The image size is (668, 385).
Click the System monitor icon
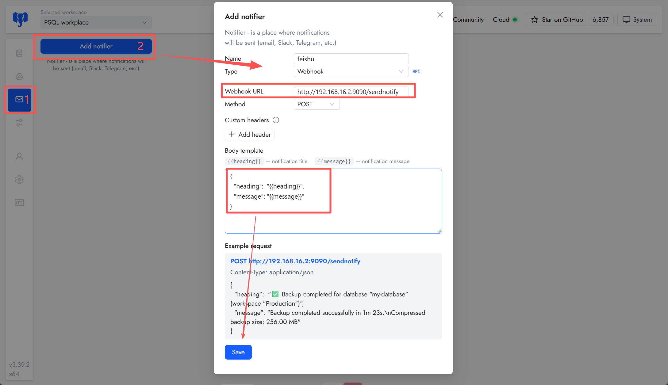[626, 20]
